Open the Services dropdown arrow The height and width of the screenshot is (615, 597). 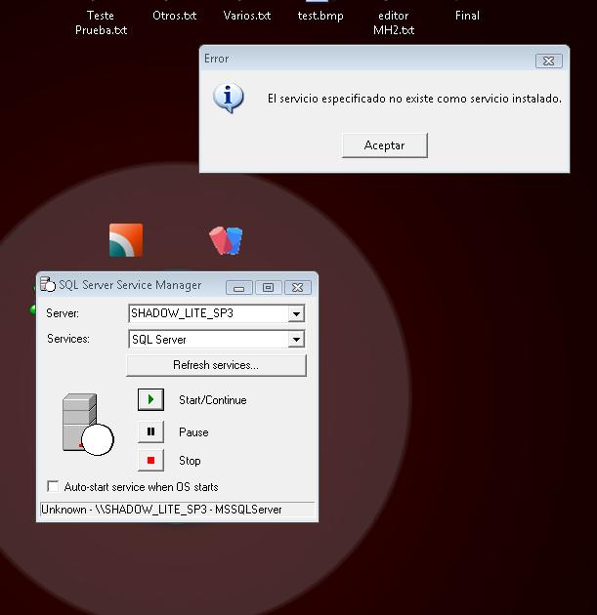pos(296,340)
